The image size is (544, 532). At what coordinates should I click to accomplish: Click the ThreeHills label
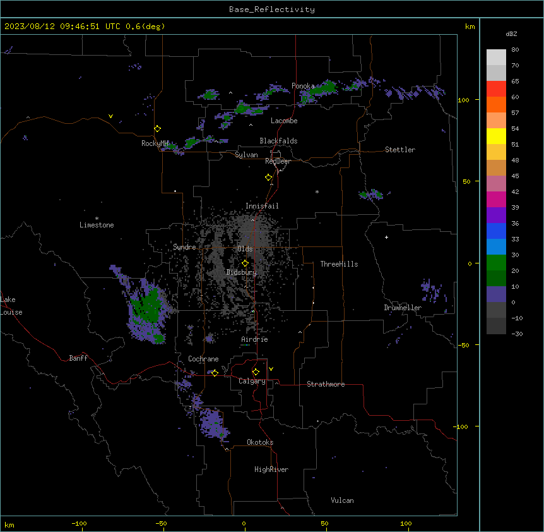click(x=339, y=264)
